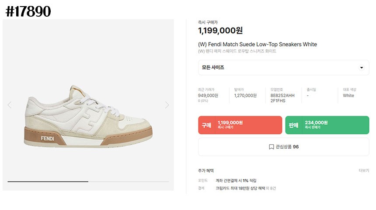
Task: Click the model number 8E8252AHH 2F1FHS
Action: (282, 98)
